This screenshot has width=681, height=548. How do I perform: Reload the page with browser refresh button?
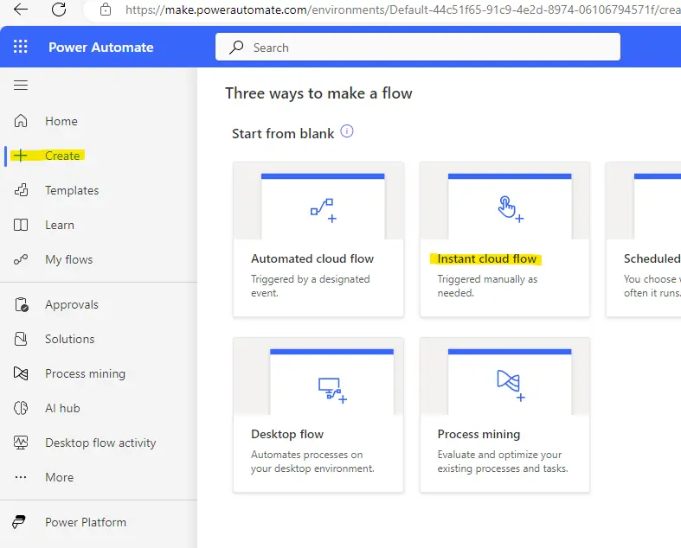coord(59,10)
